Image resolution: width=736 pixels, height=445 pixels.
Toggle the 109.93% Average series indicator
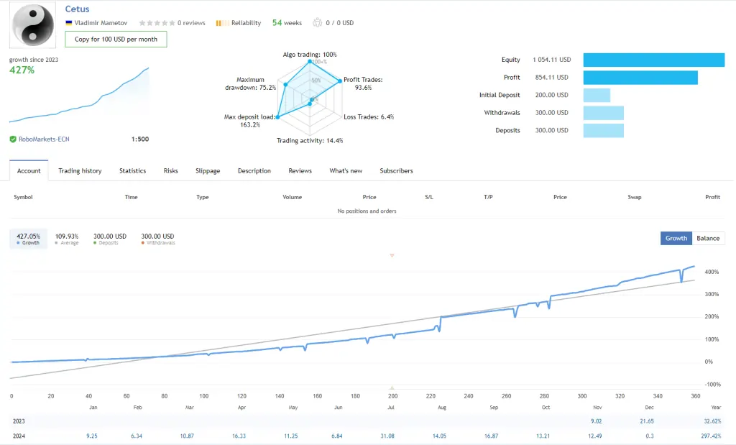pyautogui.click(x=67, y=239)
